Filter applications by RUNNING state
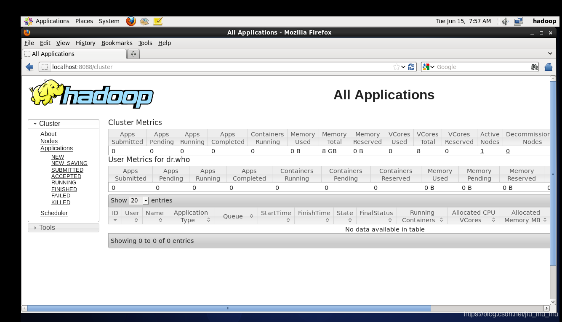The image size is (562, 322). pos(64,183)
